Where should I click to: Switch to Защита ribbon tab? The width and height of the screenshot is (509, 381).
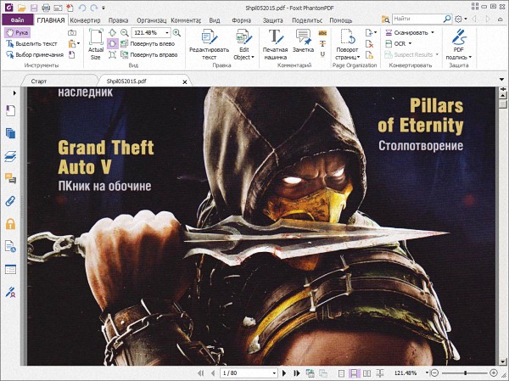tap(272, 20)
